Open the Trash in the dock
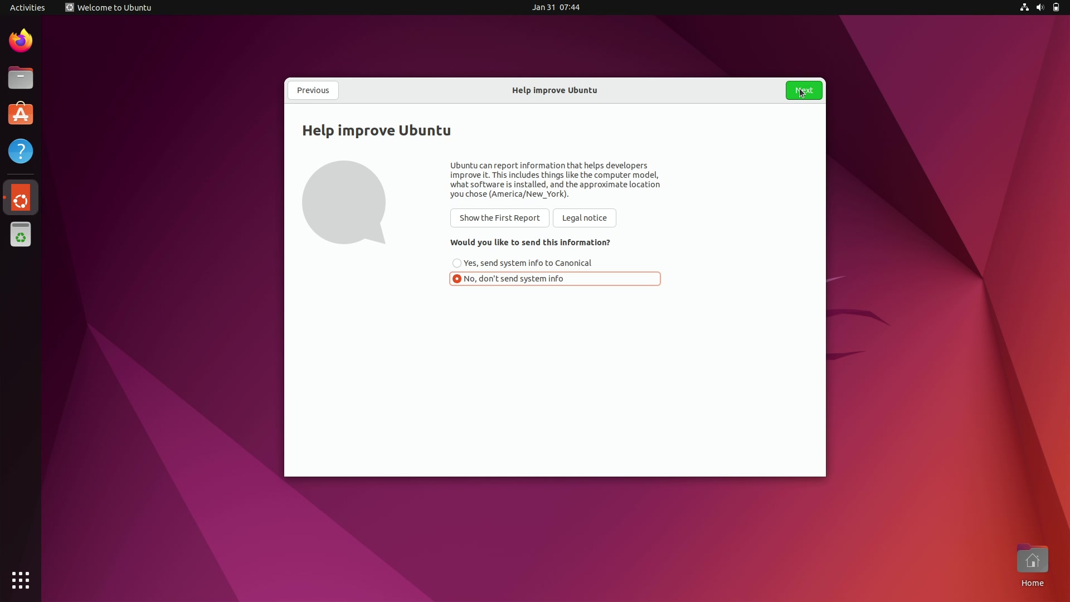 point(21,235)
